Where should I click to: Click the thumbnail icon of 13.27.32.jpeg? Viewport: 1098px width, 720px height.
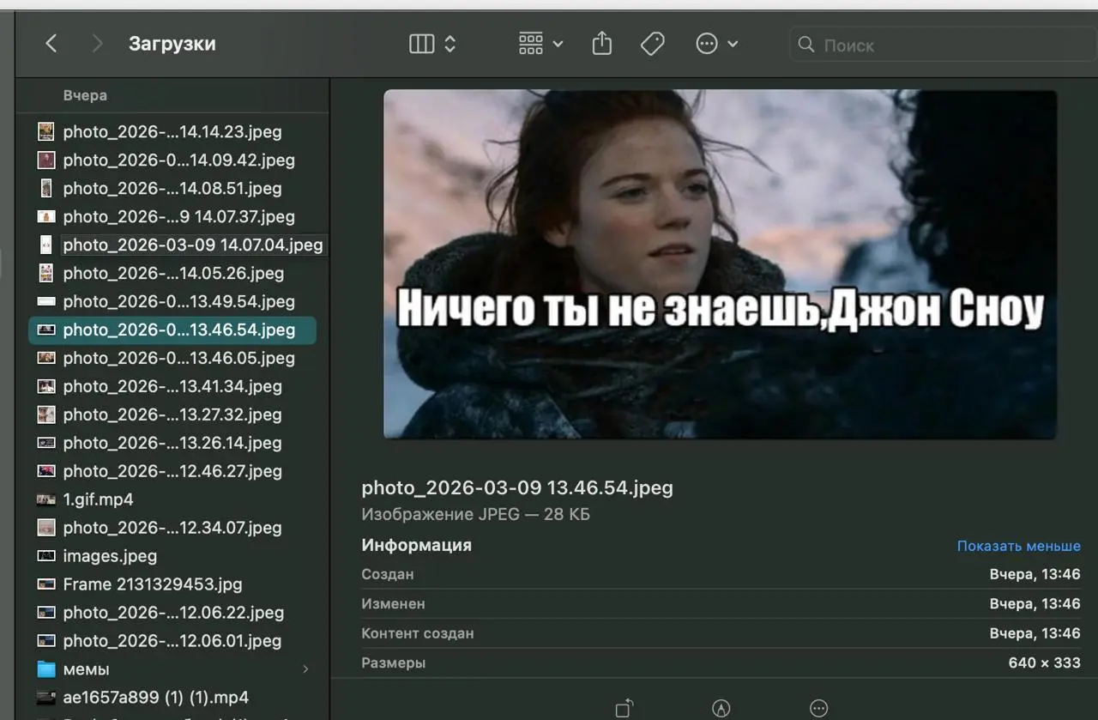(x=46, y=414)
